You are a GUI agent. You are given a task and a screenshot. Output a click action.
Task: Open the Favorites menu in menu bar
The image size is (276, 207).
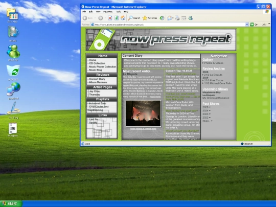tap(108, 12)
